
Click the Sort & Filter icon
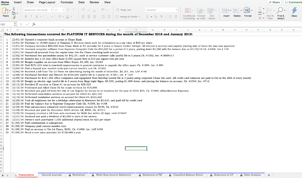tap(269, 11)
